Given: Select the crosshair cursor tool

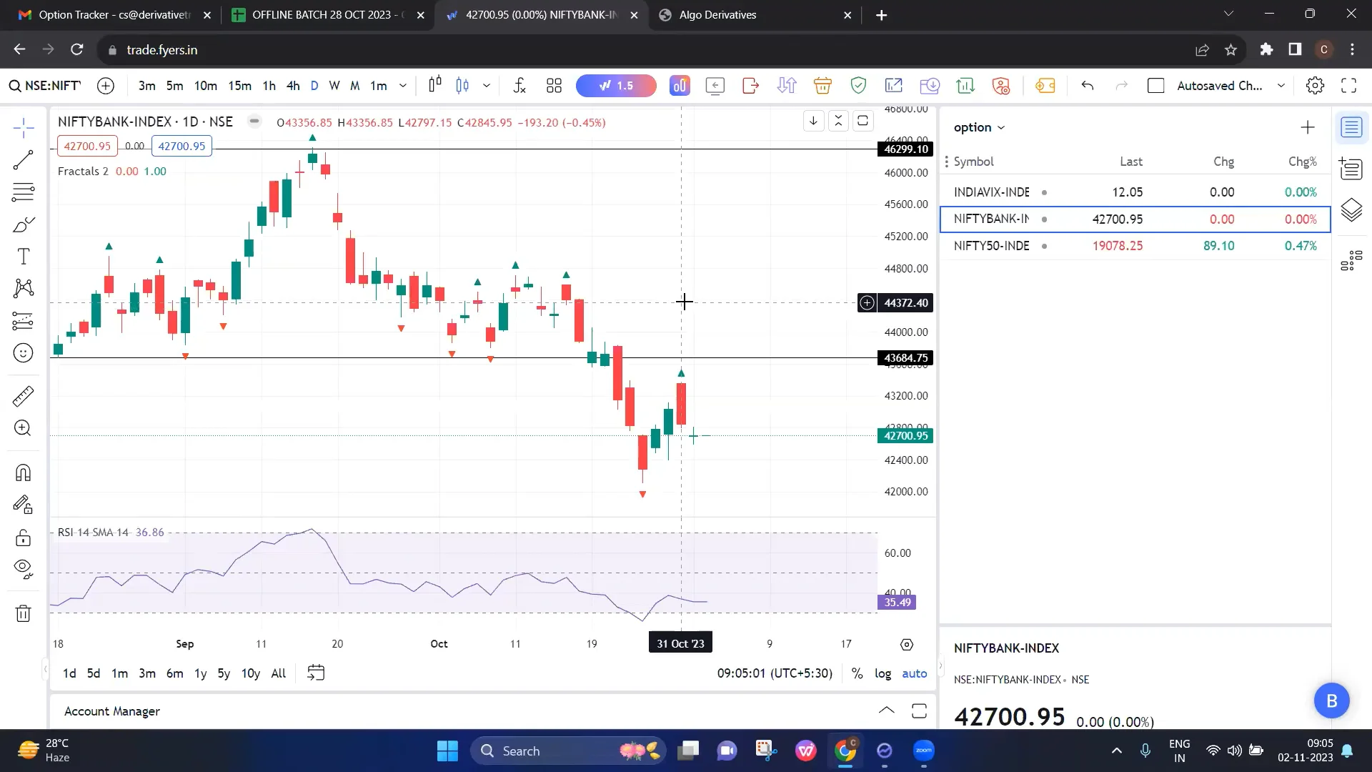Looking at the screenshot, I should pos(23,128).
